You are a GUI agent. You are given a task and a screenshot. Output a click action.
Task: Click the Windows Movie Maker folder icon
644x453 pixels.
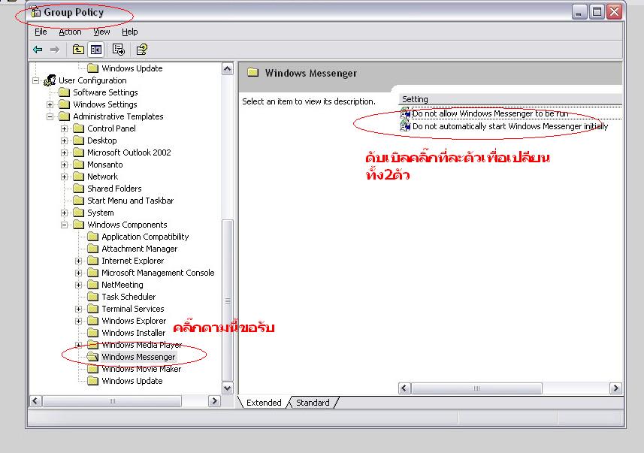click(x=93, y=369)
